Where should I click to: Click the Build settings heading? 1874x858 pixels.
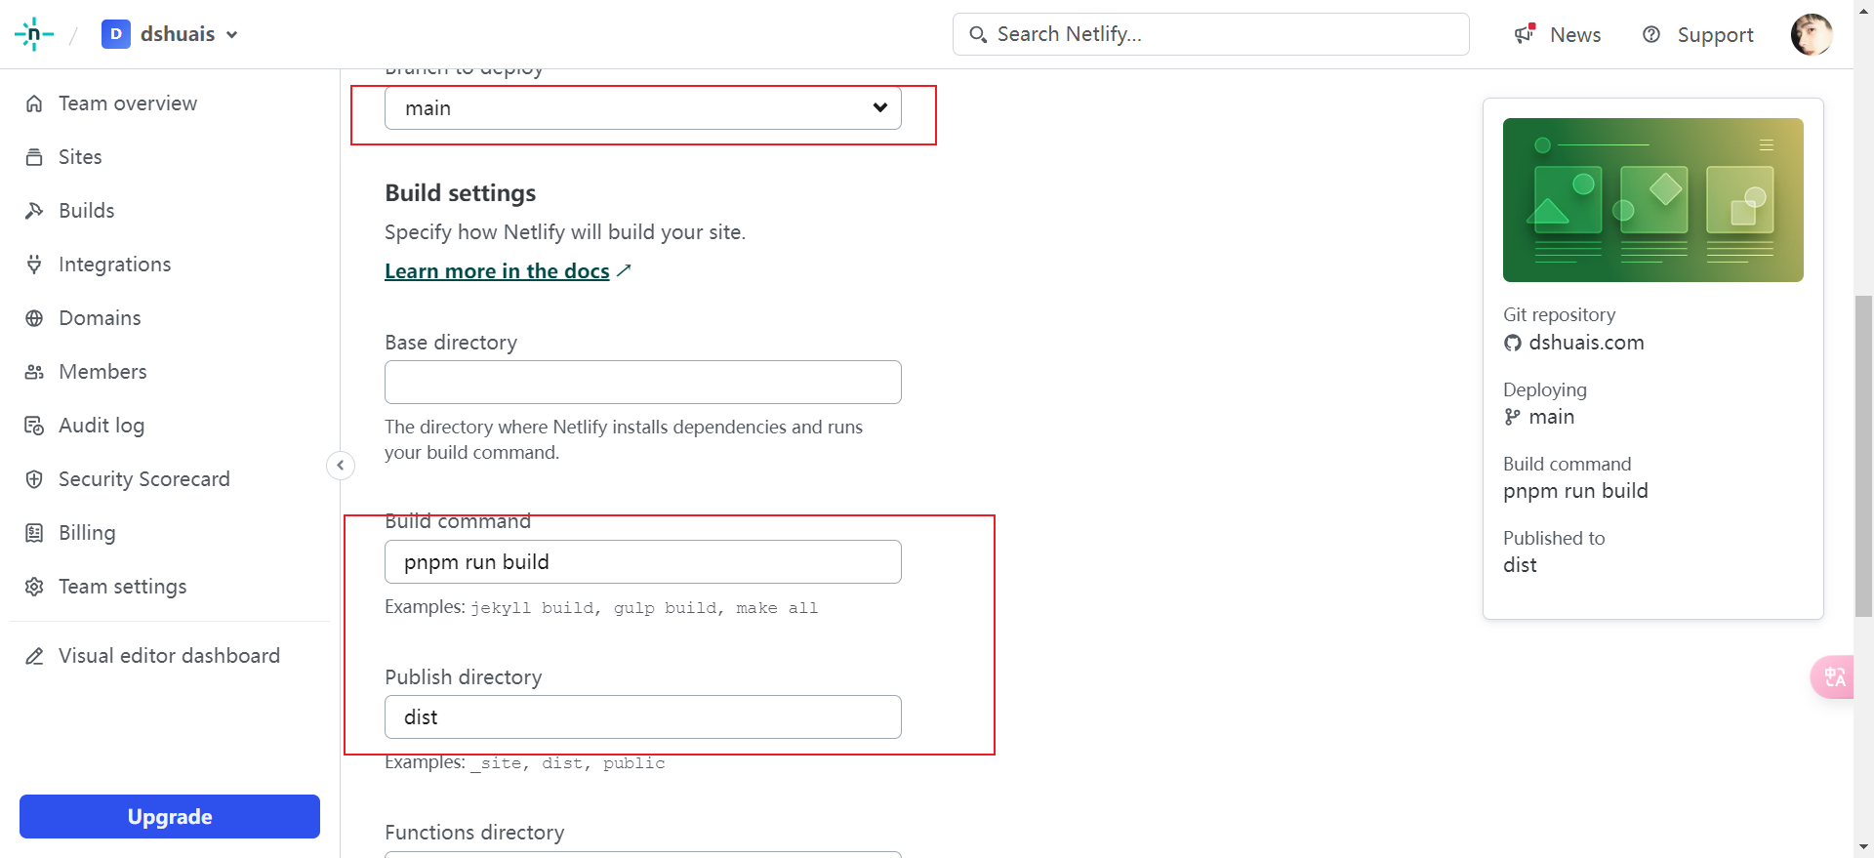461,193
